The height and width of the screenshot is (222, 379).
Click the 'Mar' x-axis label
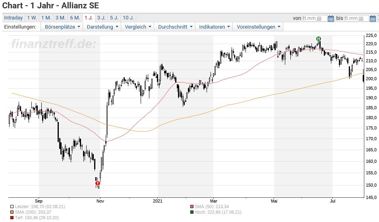click(214, 201)
